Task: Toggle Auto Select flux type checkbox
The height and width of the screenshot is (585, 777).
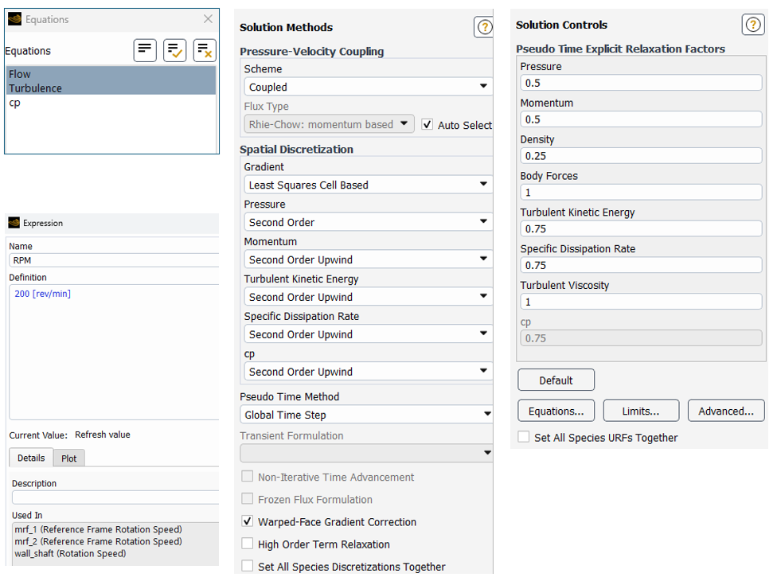Action: point(428,125)
